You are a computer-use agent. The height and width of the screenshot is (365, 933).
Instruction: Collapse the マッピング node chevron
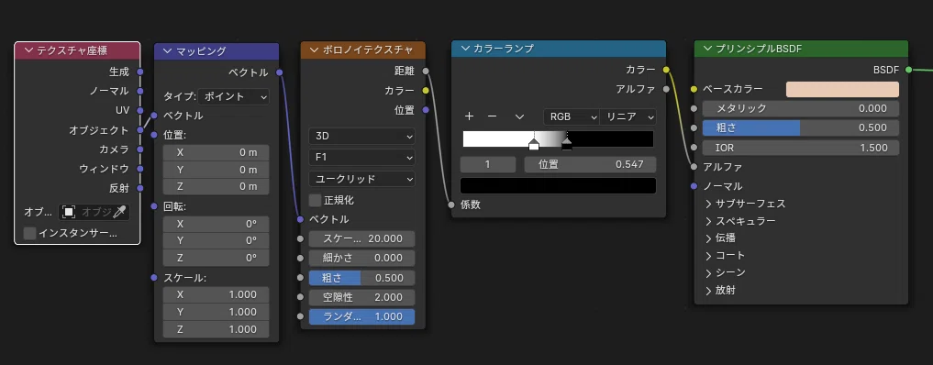[167, 51]
